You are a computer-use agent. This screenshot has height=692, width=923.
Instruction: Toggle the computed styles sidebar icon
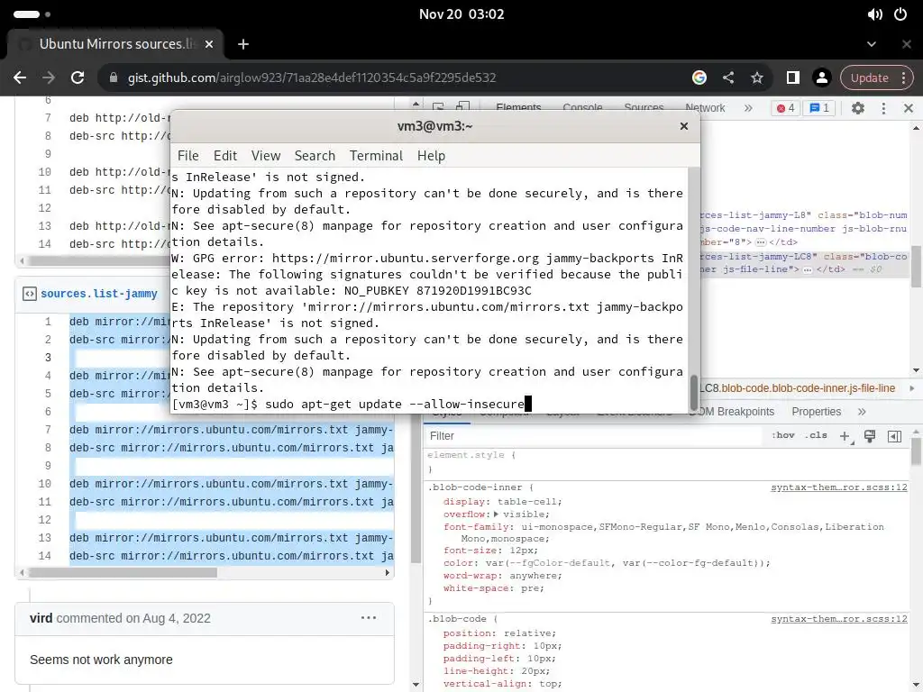pos(894,436)
